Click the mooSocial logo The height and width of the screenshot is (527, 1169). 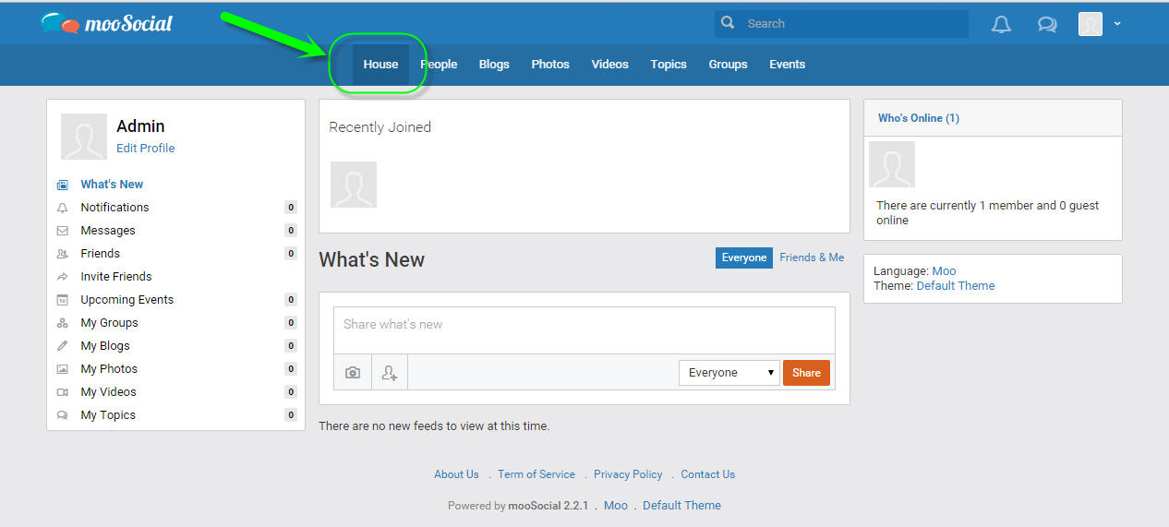pos(107,24)
